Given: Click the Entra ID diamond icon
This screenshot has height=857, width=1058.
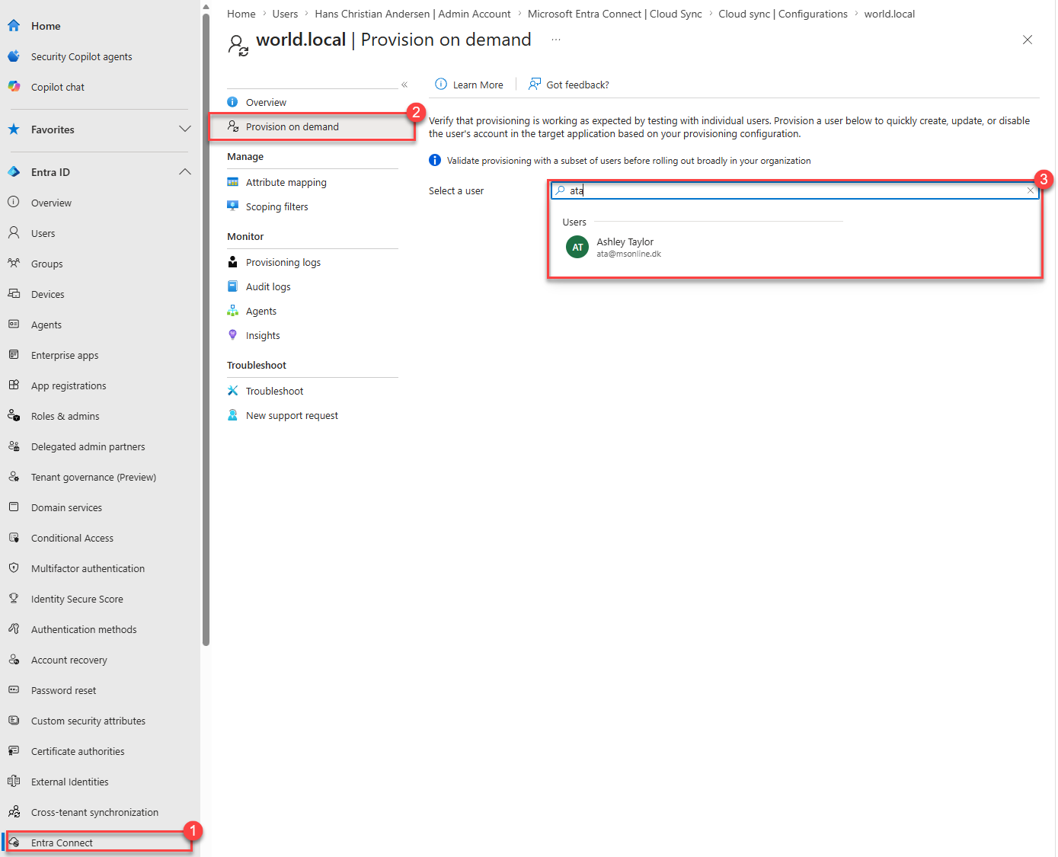Looking at the screenshot, I should [14, 172].
